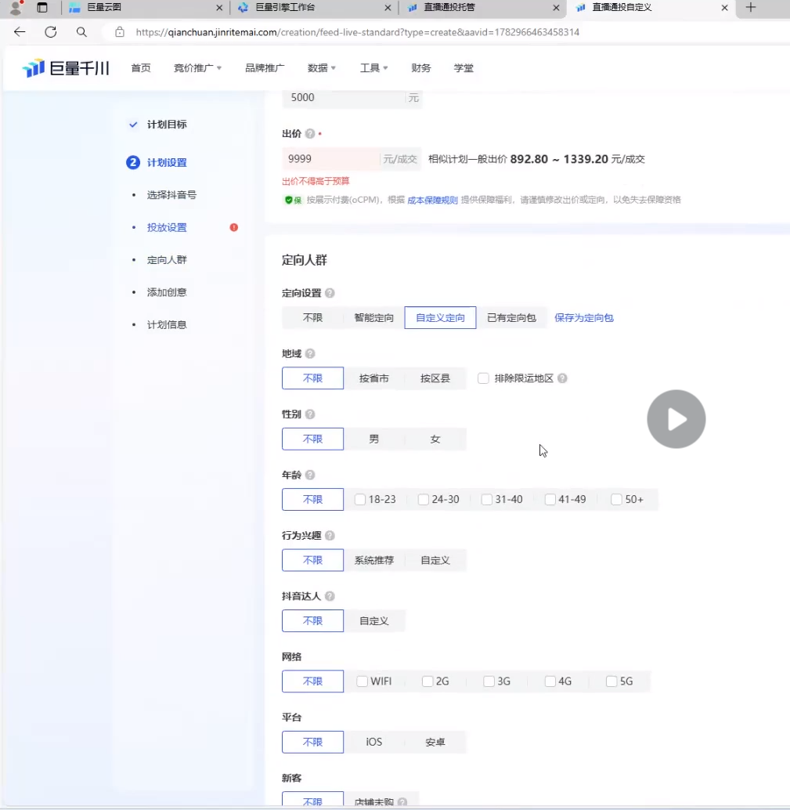Expand the 工具 dropdown menu

(373, 68)
